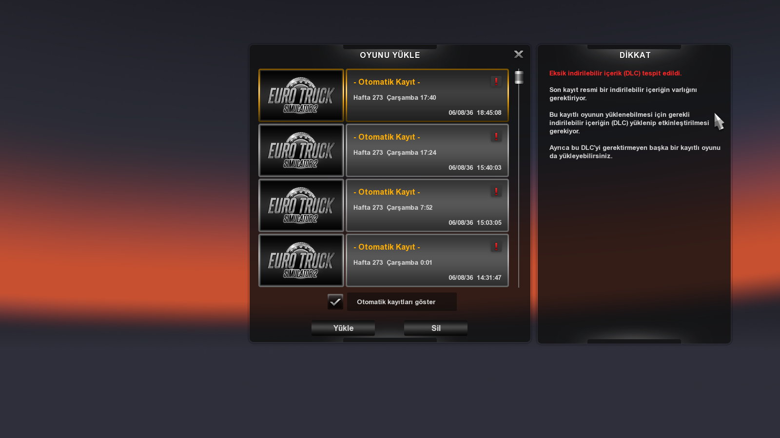Viewport: 780px width, 438px height.
Task: Select the thumbnail for the 15:40:03 save
Action: tap(301, 150)
